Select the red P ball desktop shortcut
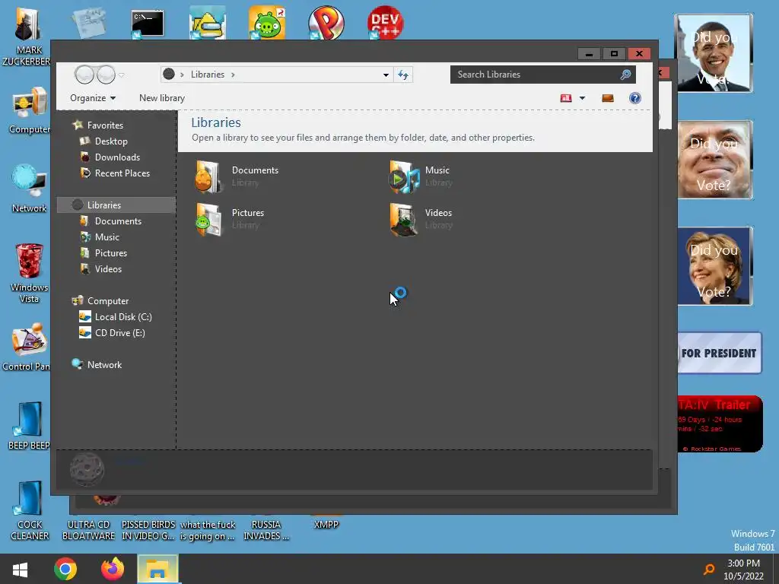 (x=326, y=23)
